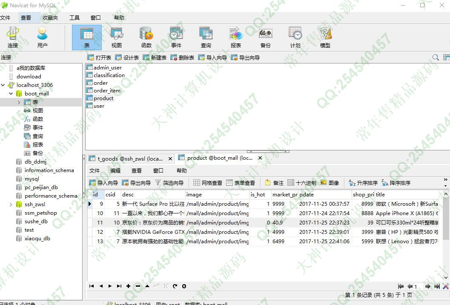Image resolution: width=450 pixels, height=305 pixels.
Task: Click the is_hot column header
Action: tap(261, 194)
